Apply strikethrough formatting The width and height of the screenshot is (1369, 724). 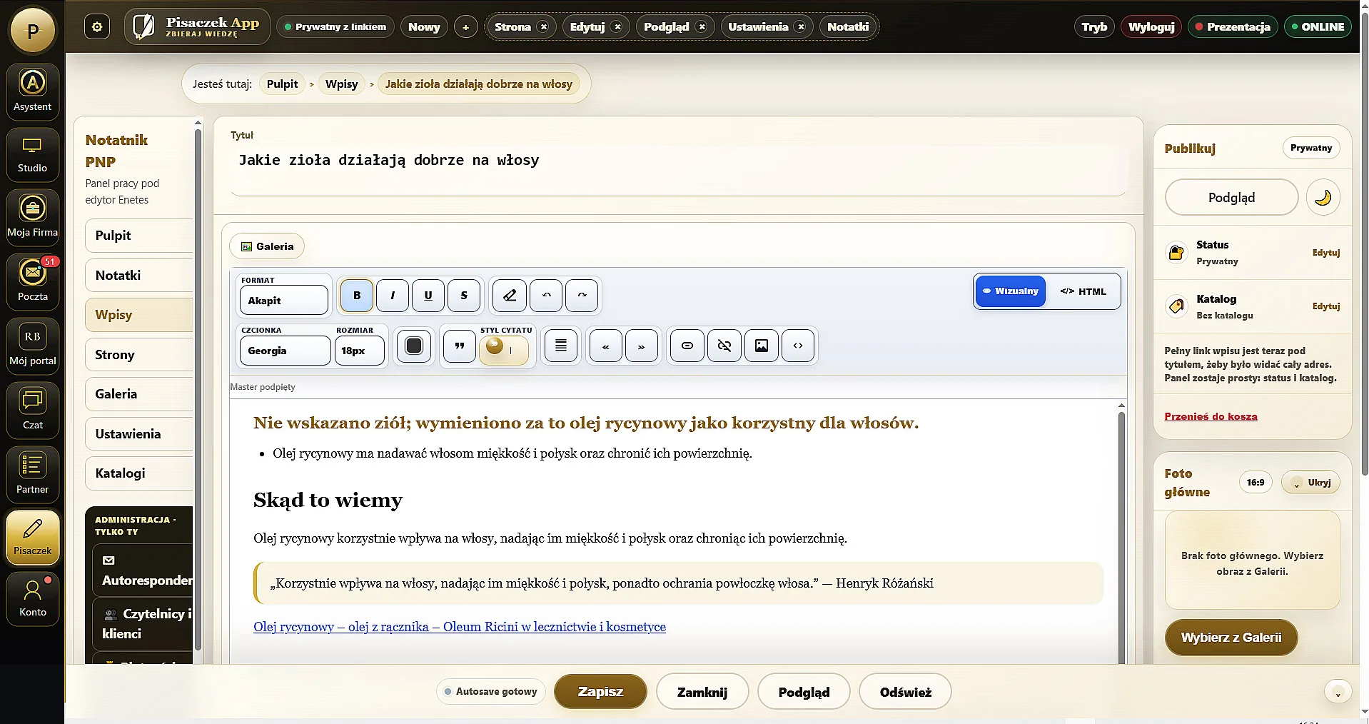[x=464, y=295]
